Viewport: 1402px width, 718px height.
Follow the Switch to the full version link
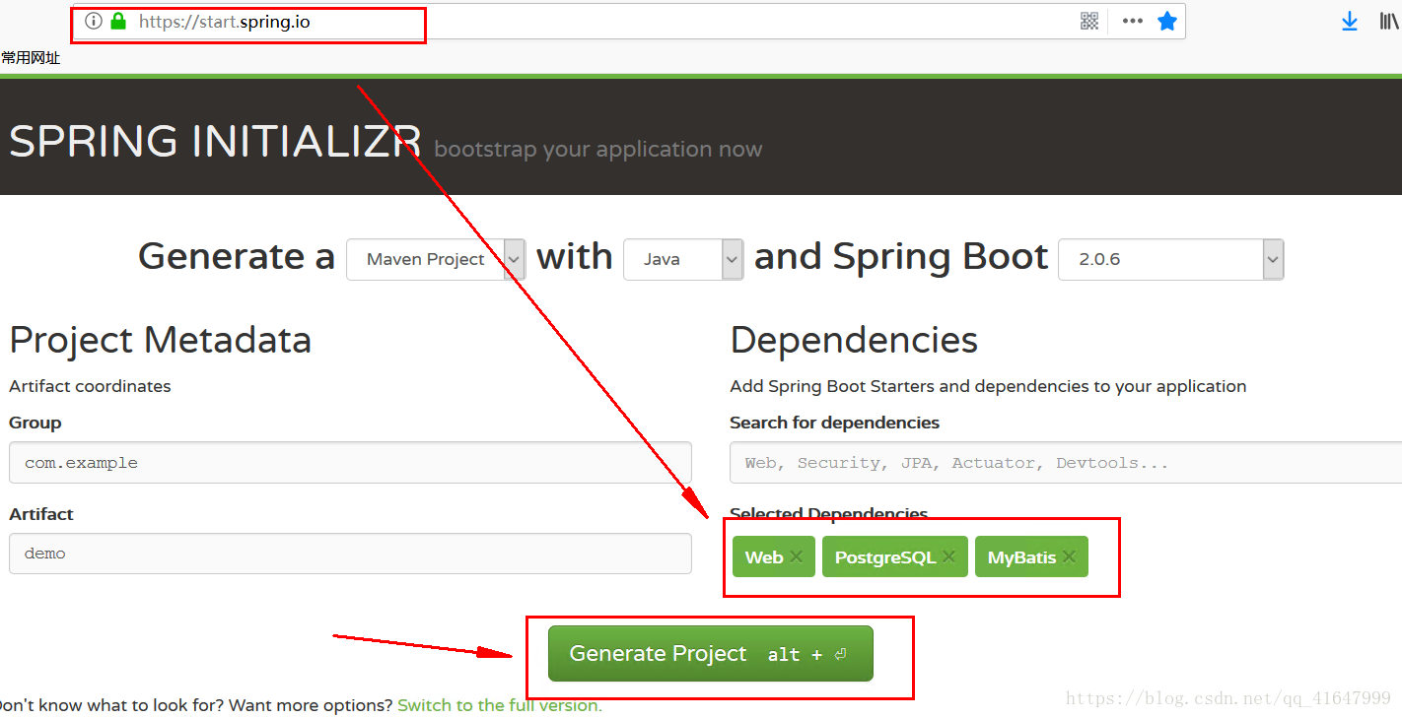click(x=499, y=705)
